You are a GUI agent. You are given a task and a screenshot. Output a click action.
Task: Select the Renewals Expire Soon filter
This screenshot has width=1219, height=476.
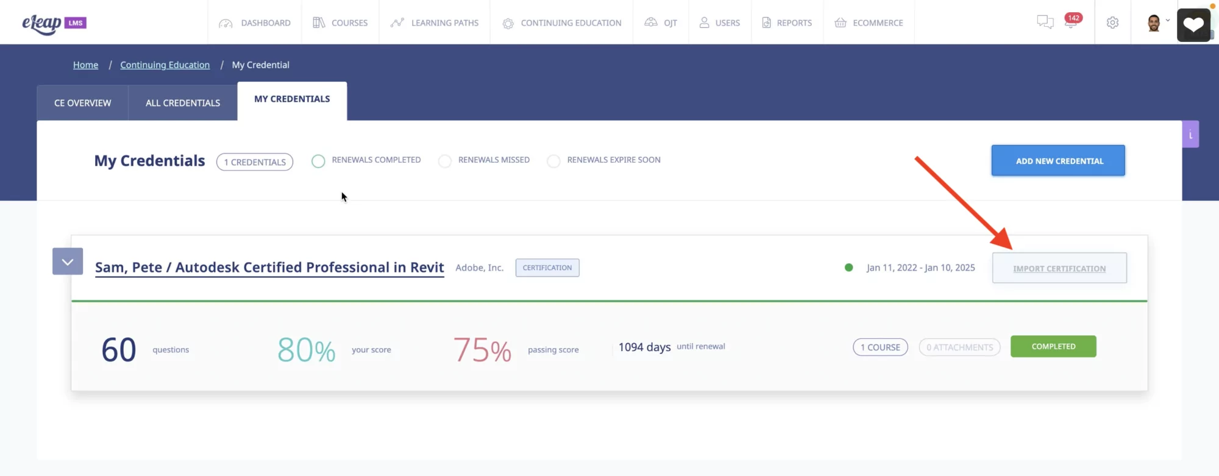[553, 161]
